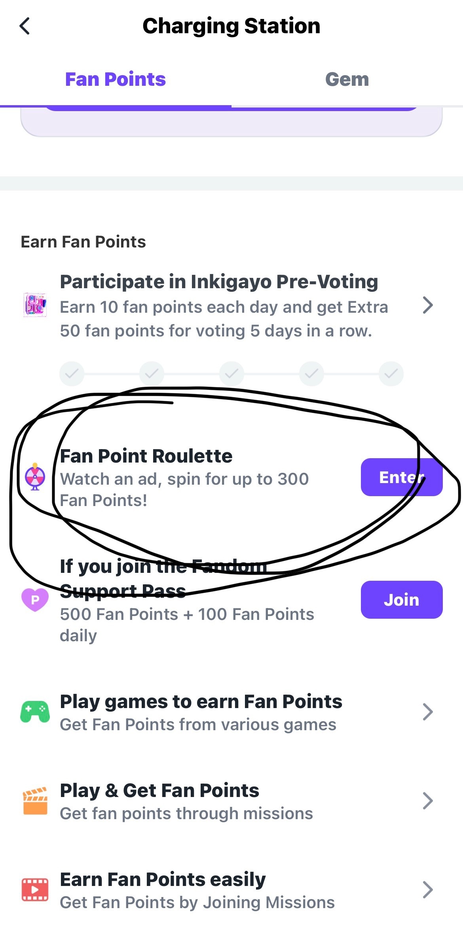
Task: Select the first voting day checkmark
Action: click(x=72, y=374)
